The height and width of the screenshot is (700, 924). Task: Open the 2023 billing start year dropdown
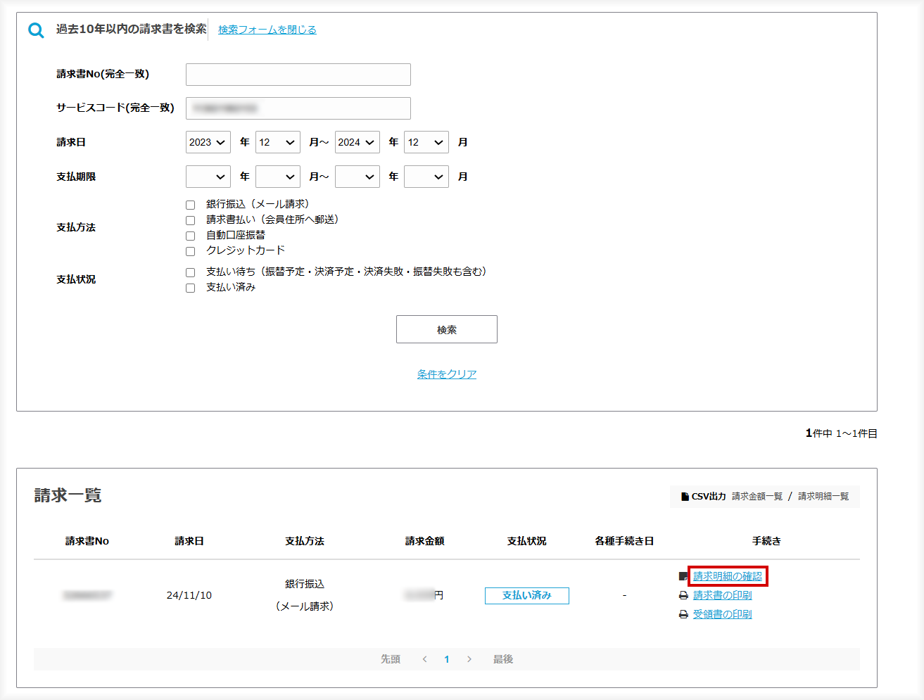[208, 141]
